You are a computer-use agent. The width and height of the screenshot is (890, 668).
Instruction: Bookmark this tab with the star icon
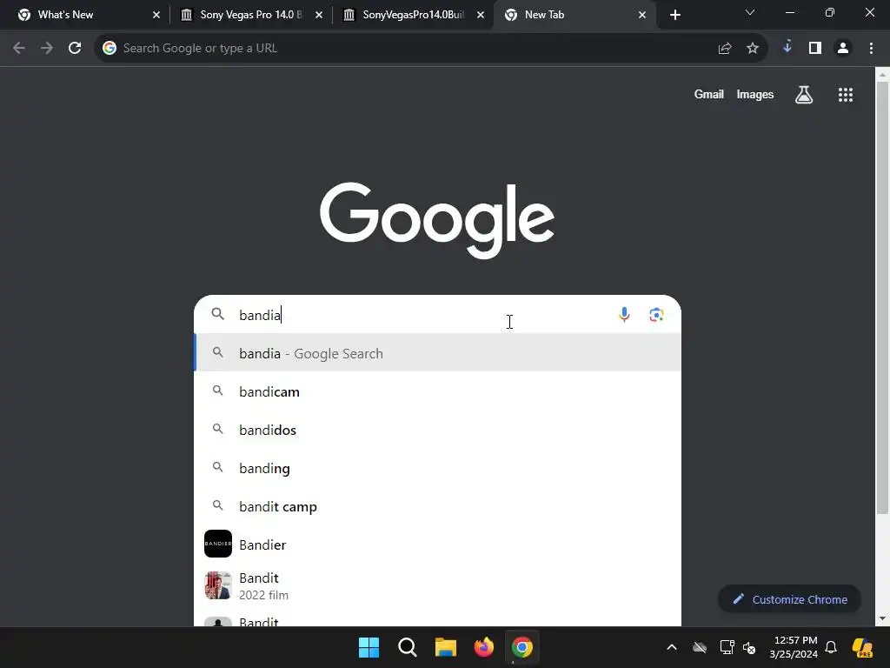pyautogui.click(x=753, y=49)
